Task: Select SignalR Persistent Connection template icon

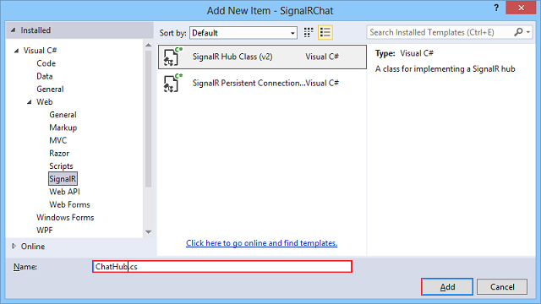Action: pyautogui.click(x=172, y=83)
